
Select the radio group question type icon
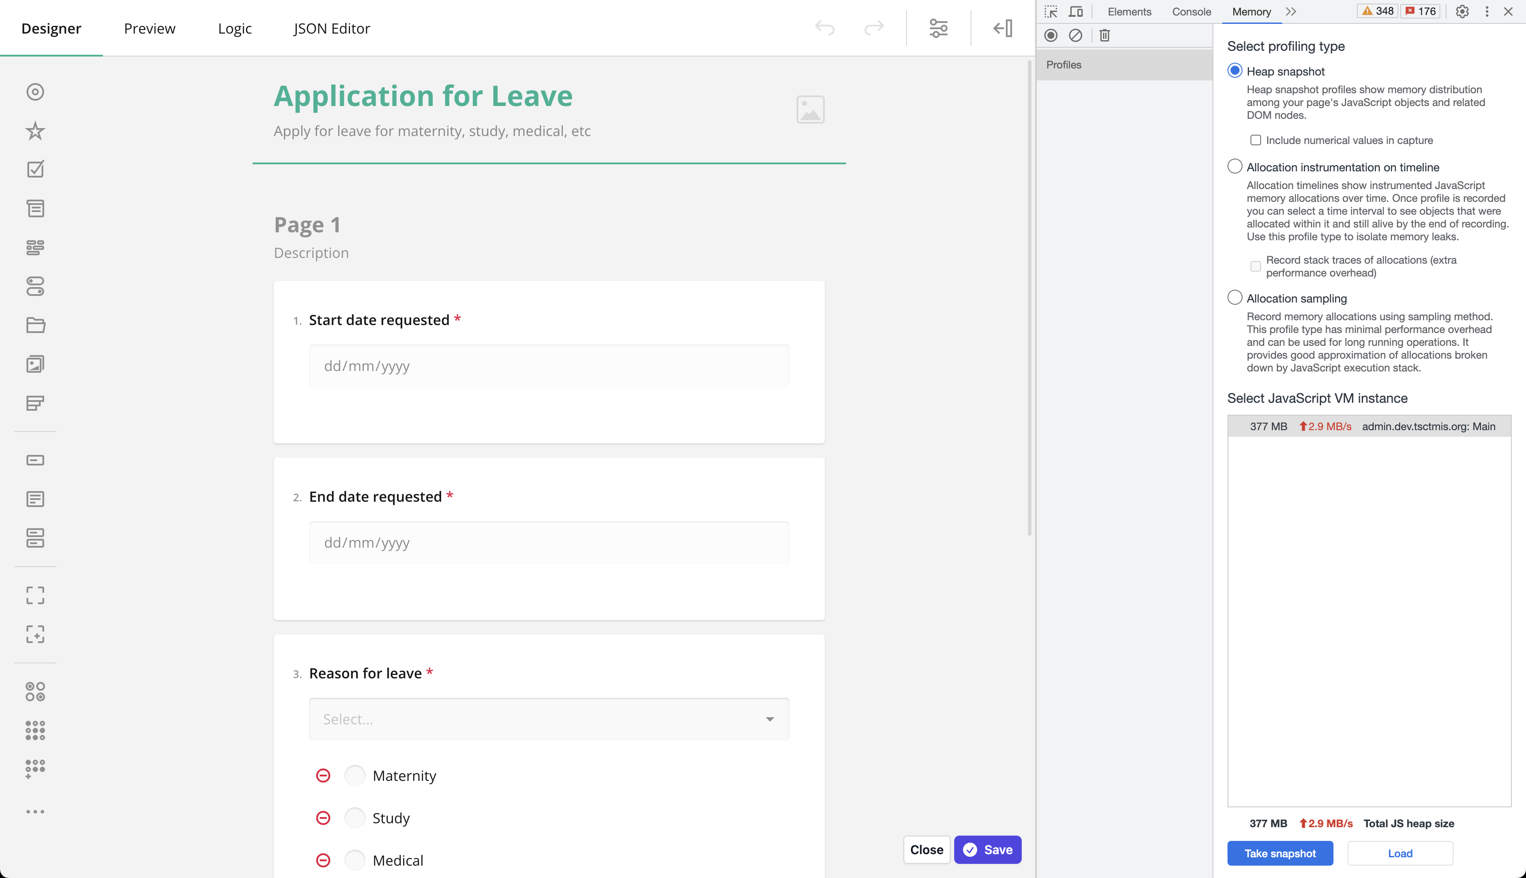click(34, 92)
